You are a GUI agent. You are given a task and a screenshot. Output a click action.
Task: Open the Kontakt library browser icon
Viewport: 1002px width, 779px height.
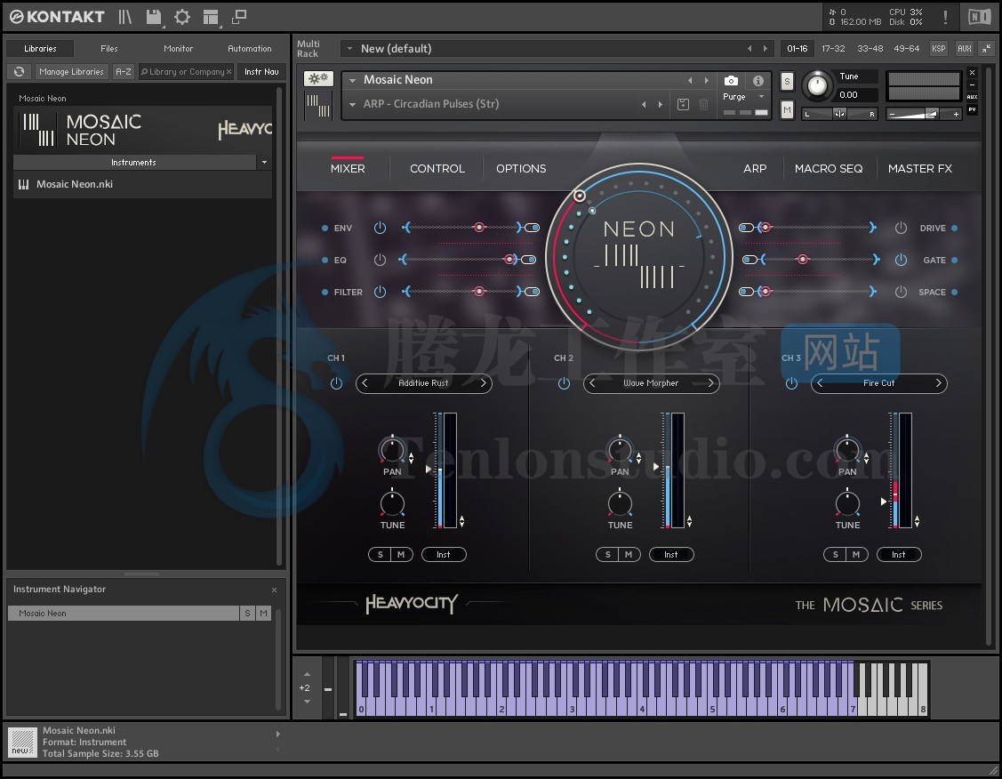click(124, 17)
